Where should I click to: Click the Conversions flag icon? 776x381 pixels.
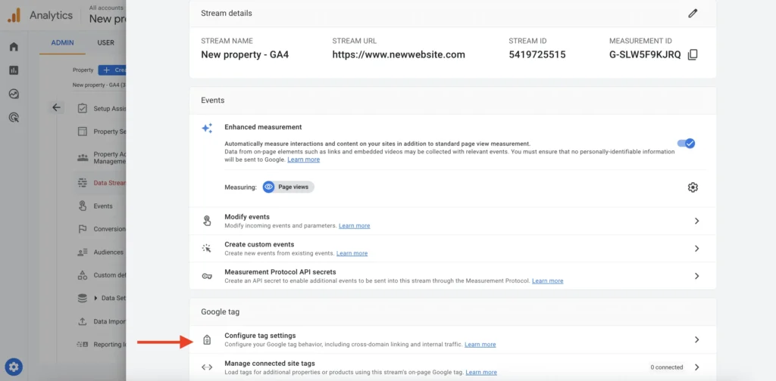tap(83, 229)
